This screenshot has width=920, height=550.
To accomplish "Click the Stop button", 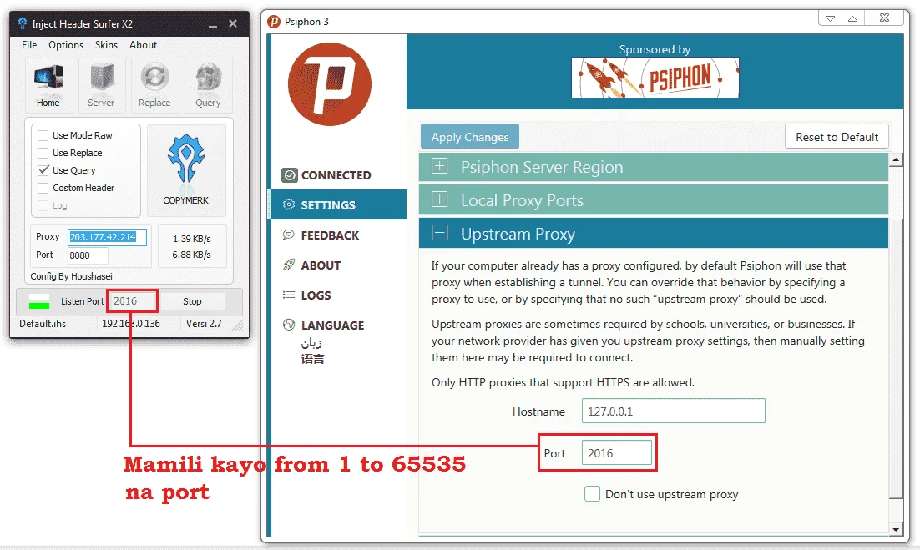I will [192, 300].
